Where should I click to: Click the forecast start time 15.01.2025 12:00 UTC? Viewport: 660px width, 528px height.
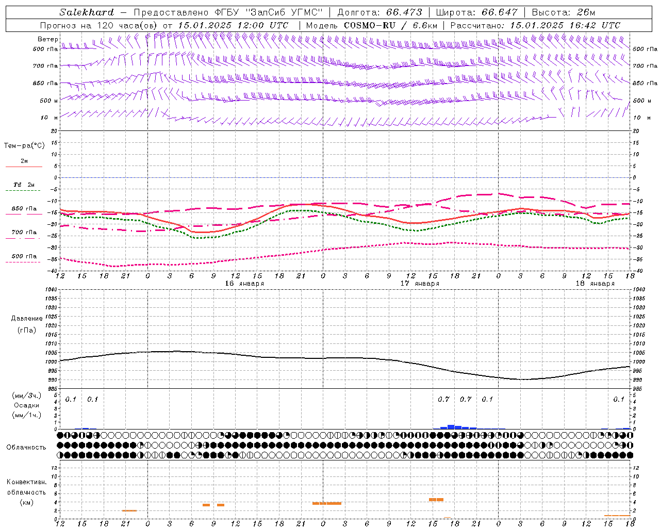(x=233, y=25)
